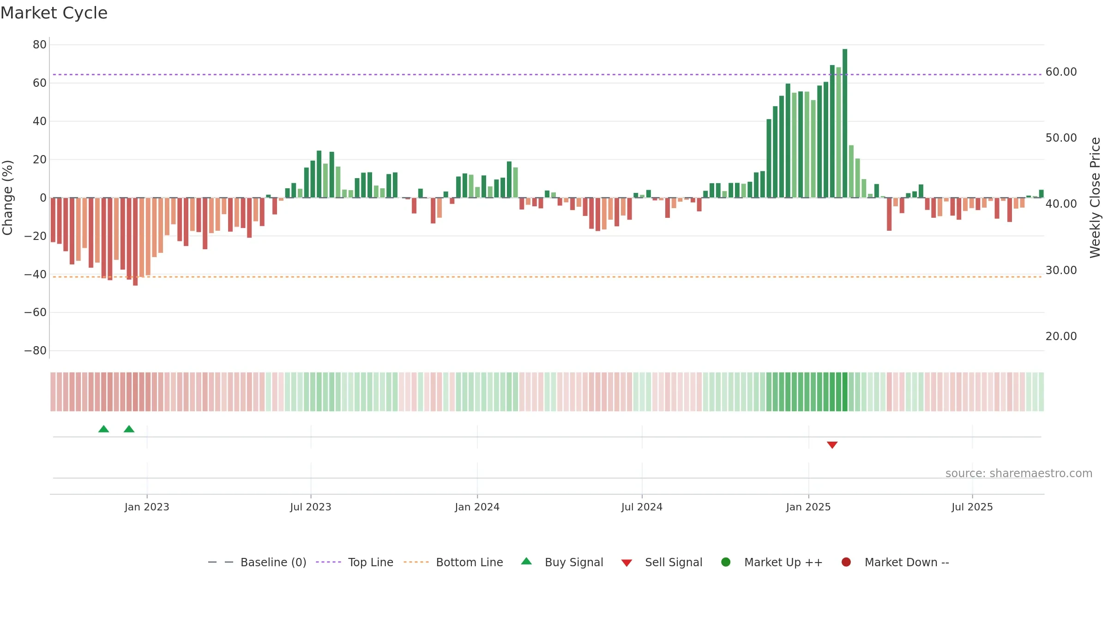Click the Jan 2025 axis label

(808, 507)
